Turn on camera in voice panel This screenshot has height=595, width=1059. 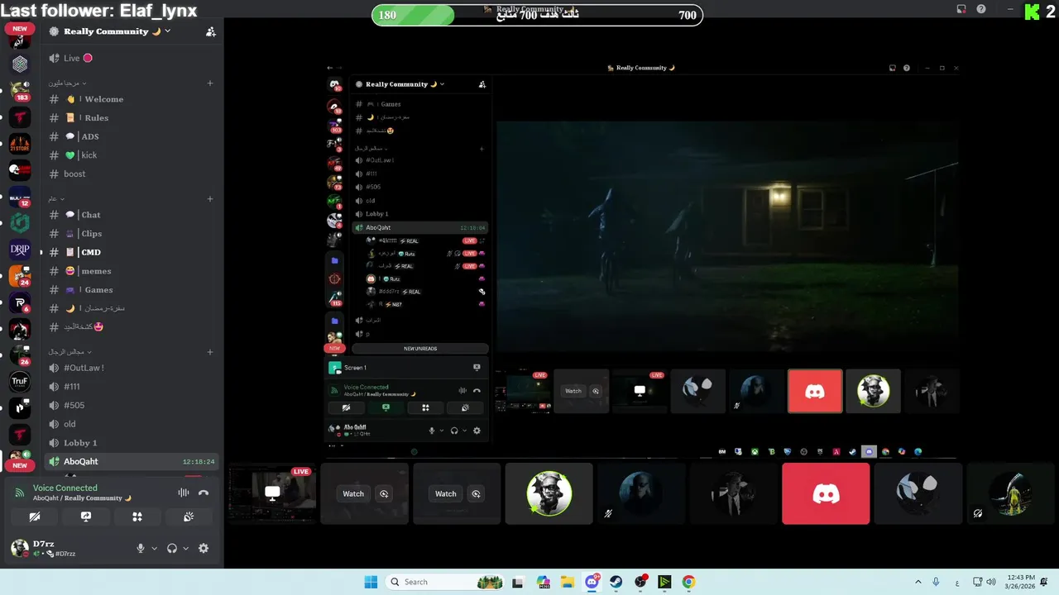35,516
